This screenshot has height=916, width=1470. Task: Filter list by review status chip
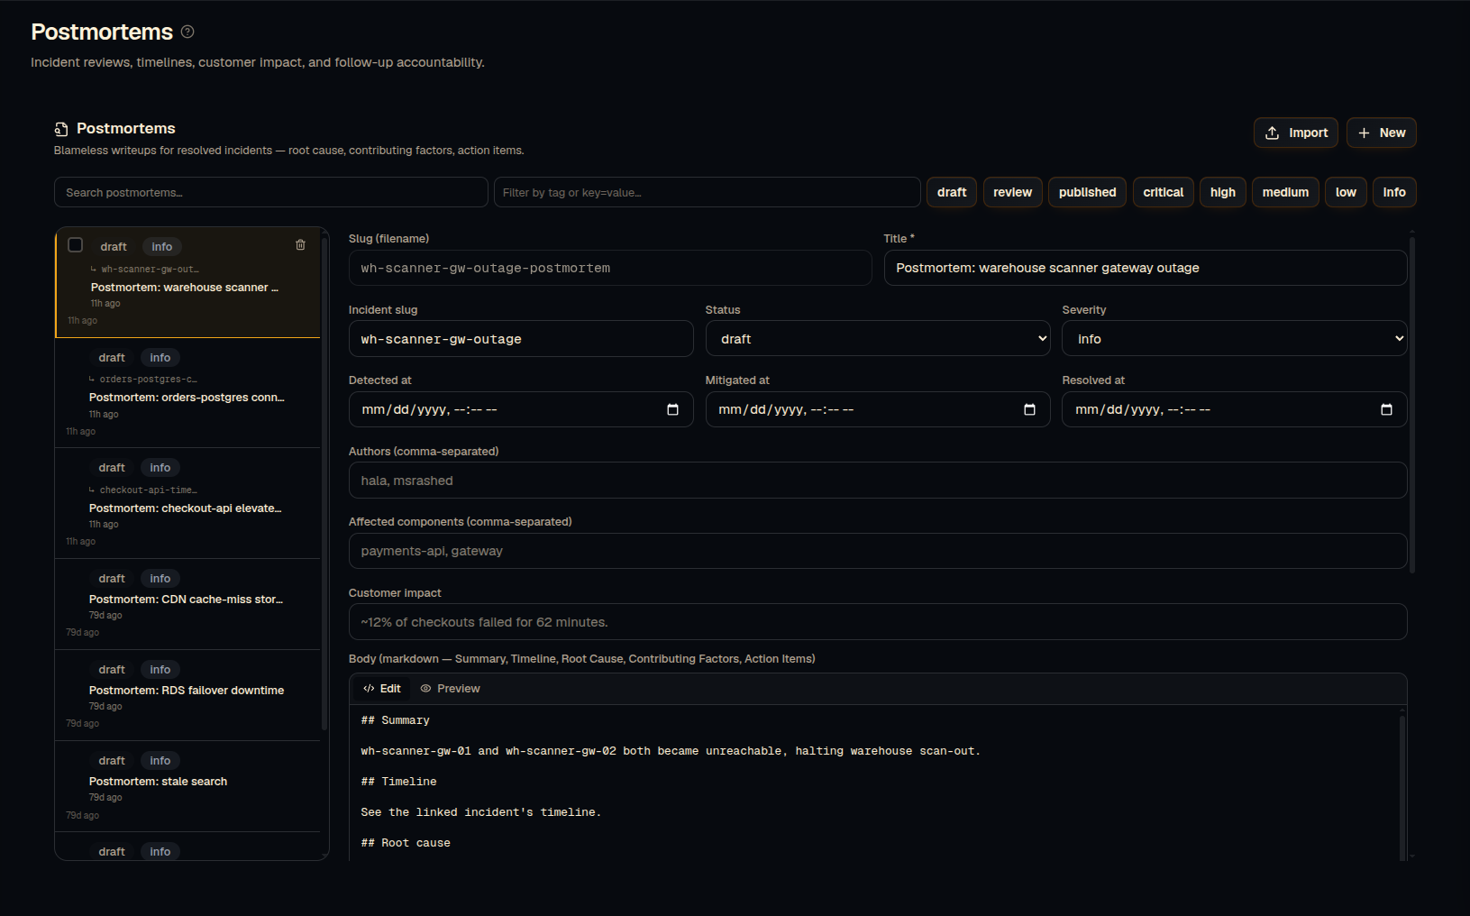click(x=1013, y=192)
